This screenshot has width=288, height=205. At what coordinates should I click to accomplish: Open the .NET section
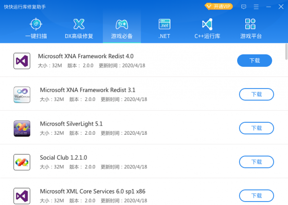[165, 28]
